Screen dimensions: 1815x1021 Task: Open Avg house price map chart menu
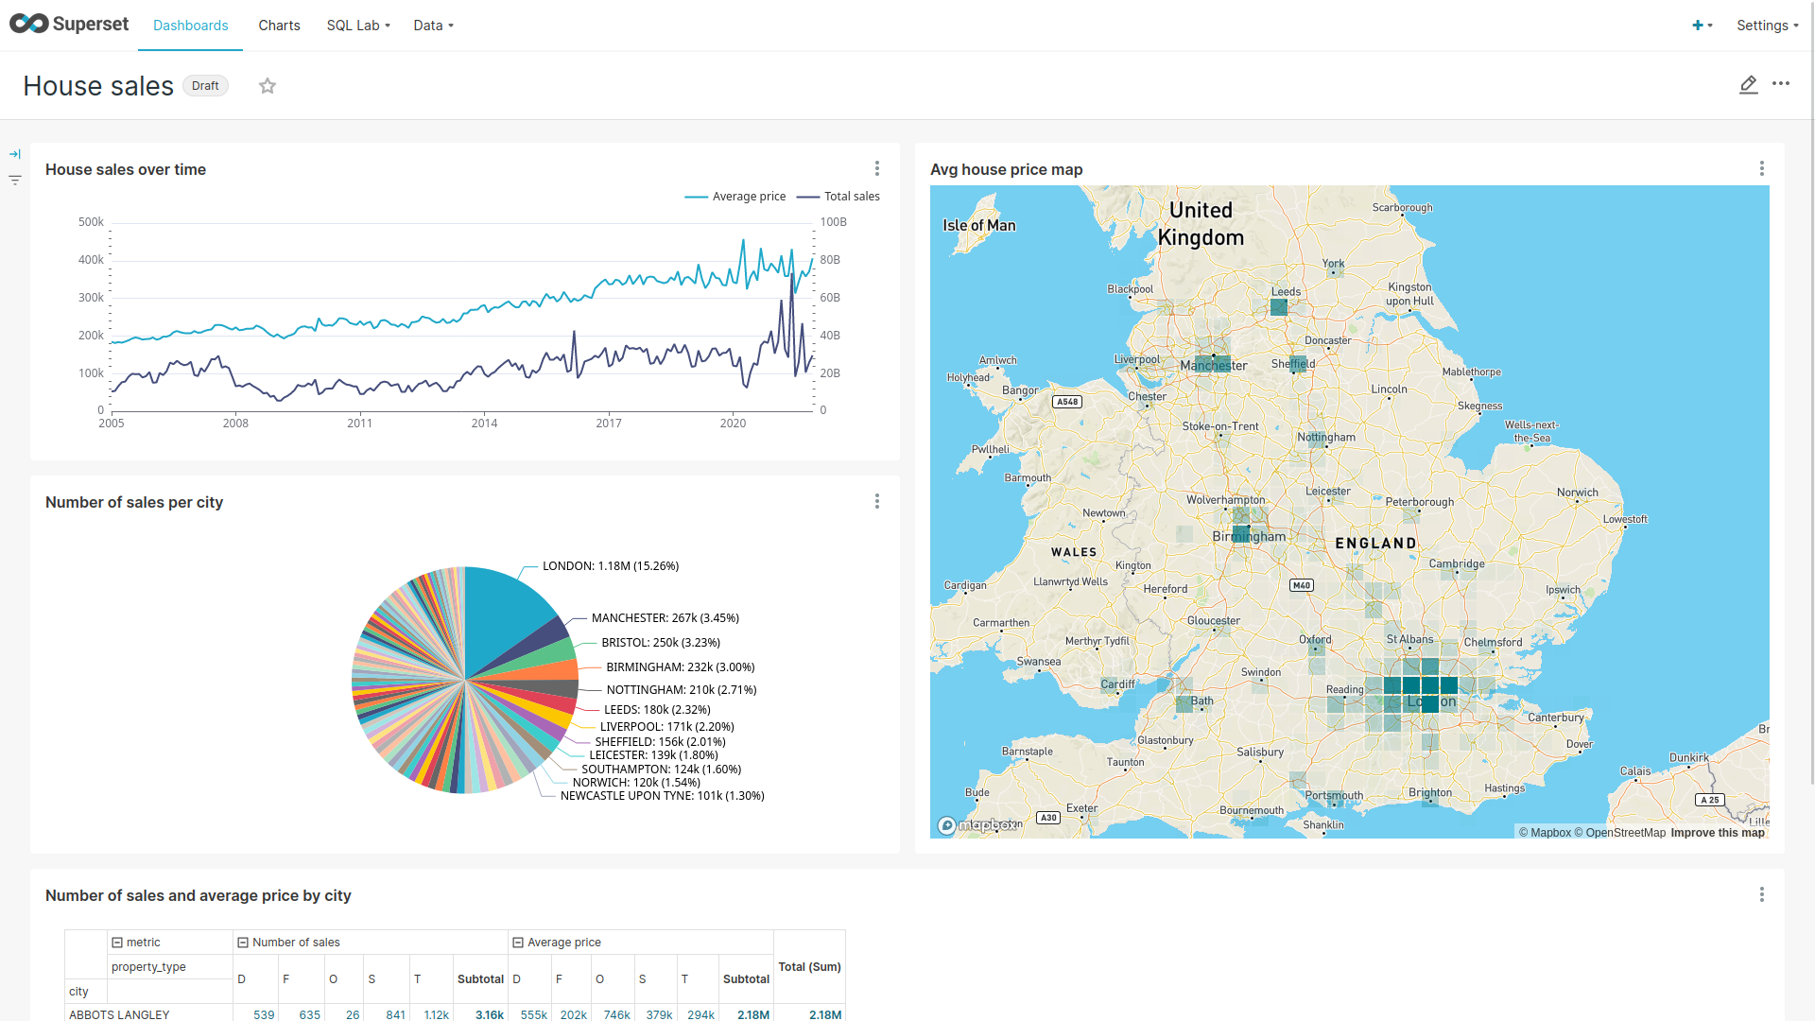[x=1761, y=168]
